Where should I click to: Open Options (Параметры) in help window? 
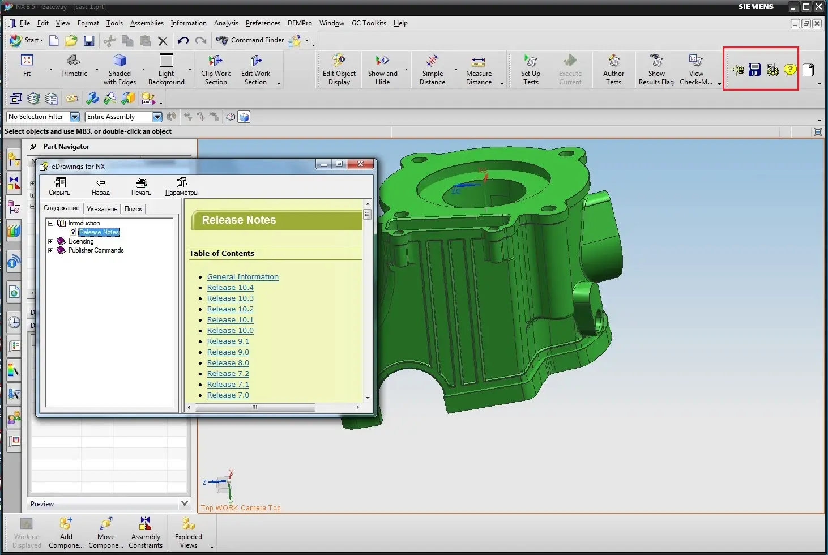(182, 186)
